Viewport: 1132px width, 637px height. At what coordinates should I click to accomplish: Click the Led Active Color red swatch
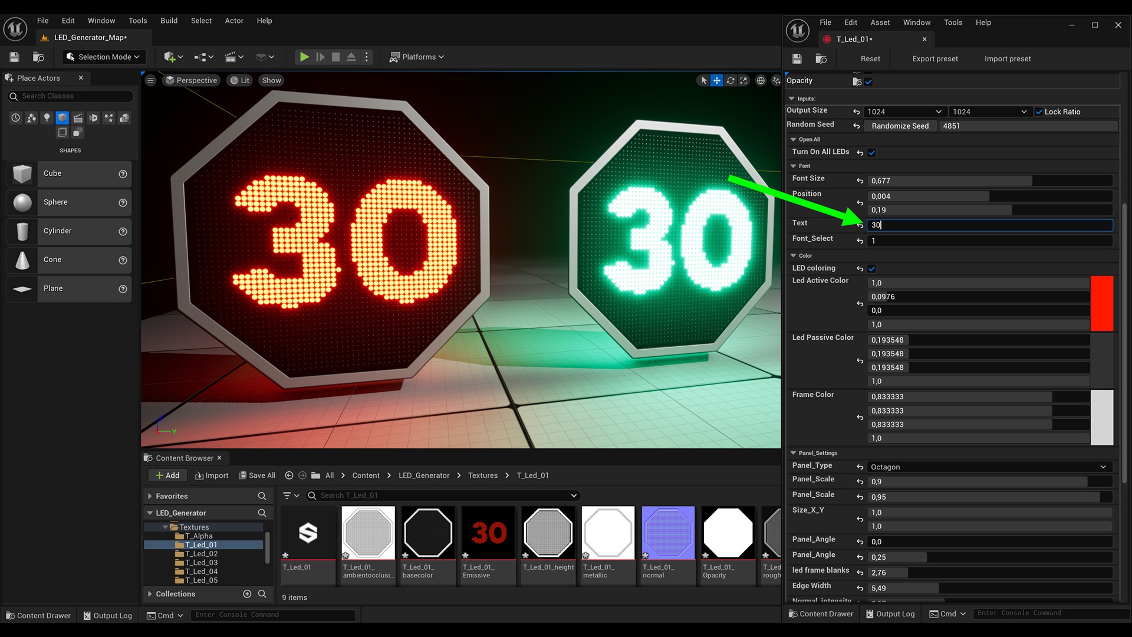(x=1102, y=304)
